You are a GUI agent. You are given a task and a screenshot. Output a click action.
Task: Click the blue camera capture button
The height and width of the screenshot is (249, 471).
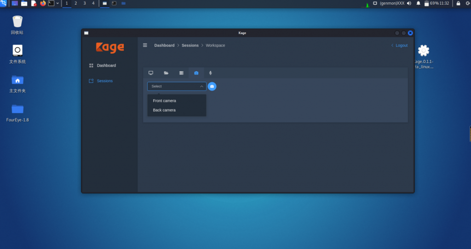click(212, 86)
